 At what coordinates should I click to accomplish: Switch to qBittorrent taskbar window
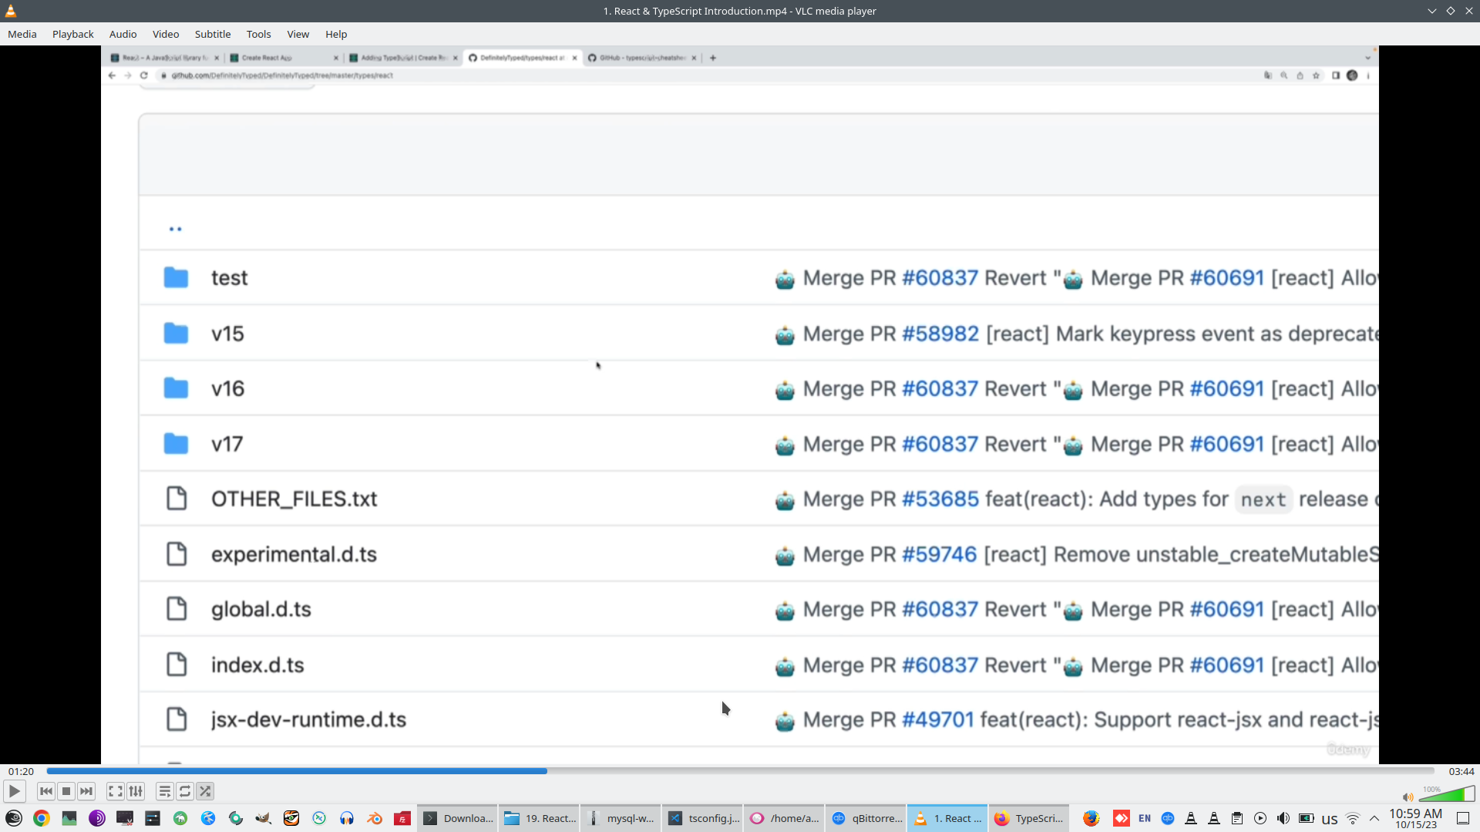point(866,818)
